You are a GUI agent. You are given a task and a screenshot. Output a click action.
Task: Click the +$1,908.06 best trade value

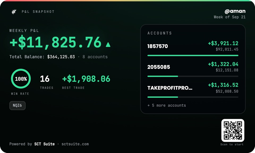click(86, 79)
